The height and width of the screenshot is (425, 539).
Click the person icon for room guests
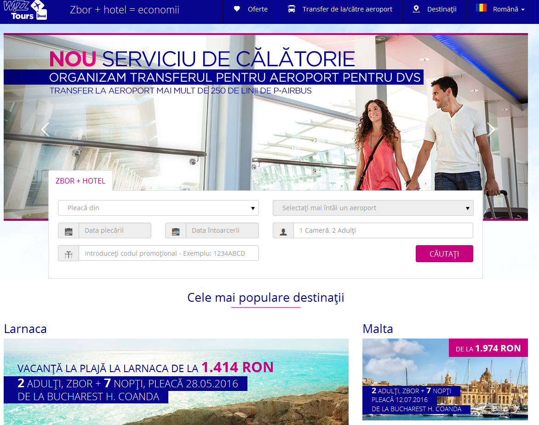pos(283,231)
